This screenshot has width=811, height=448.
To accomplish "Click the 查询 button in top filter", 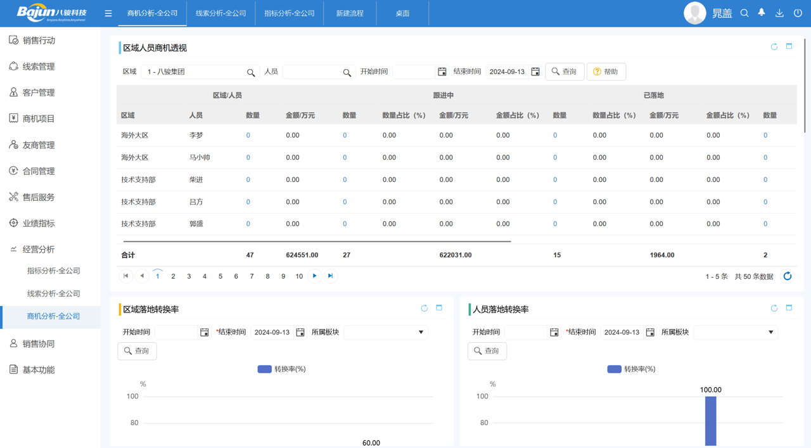I will (564, 72).
